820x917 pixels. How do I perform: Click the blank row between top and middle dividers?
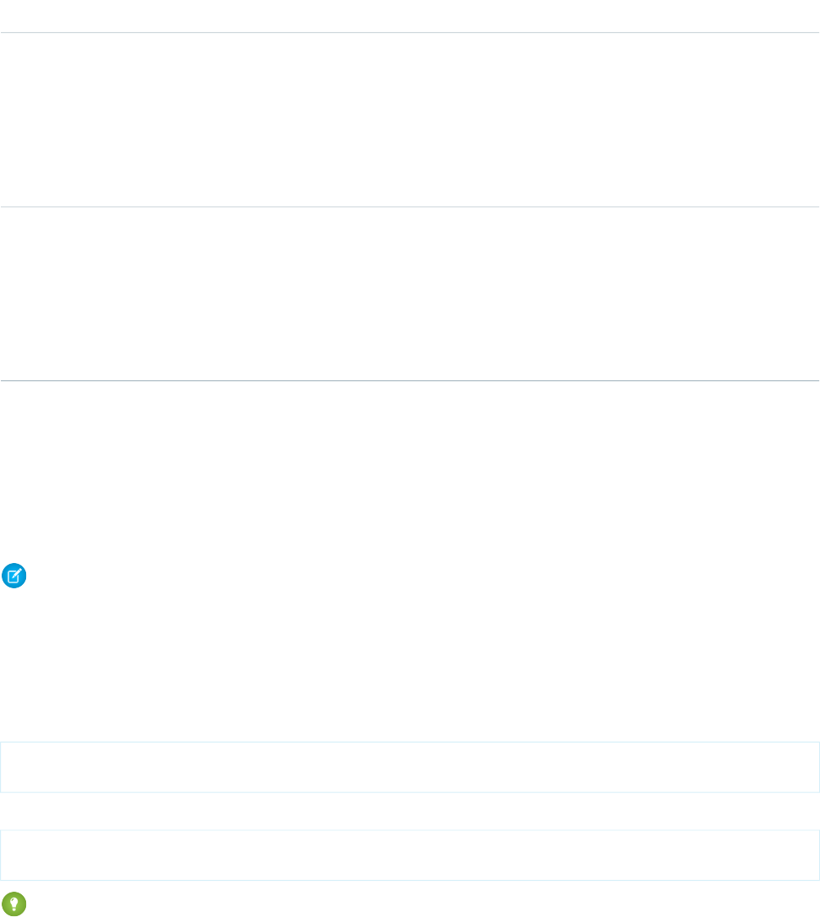(x=410, y=120)
